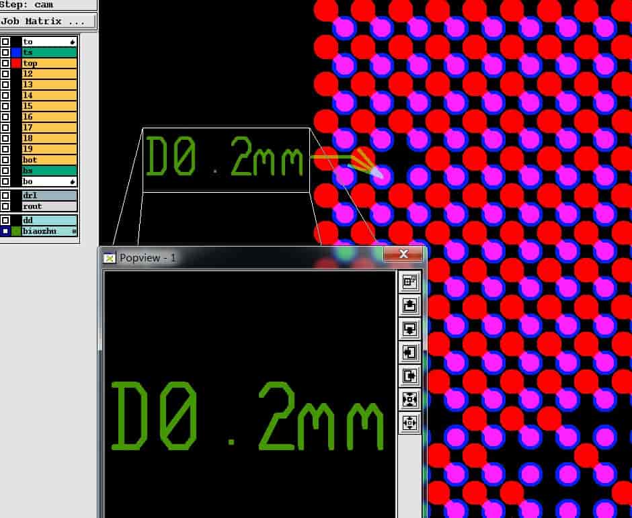Toggle display checkbox for layer to

tap(5, 42)
